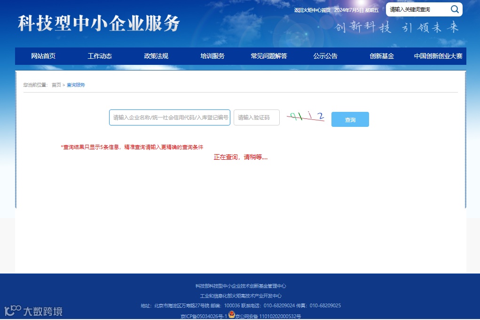Click the date text 2024年7月5日 星期五

click(x=356, y=10)
